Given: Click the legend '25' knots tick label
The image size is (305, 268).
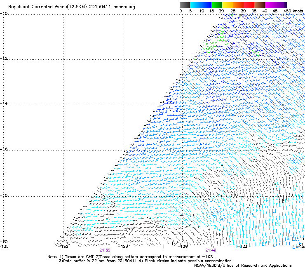Looking at the screenshot, I should [x=233, y=11].
